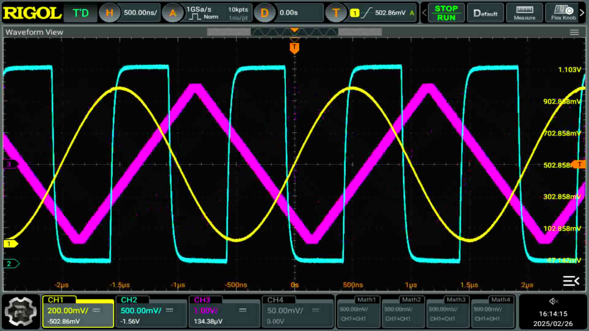Expand the side result panel icon
Screen dimensions: 589x331
(571, 280)
